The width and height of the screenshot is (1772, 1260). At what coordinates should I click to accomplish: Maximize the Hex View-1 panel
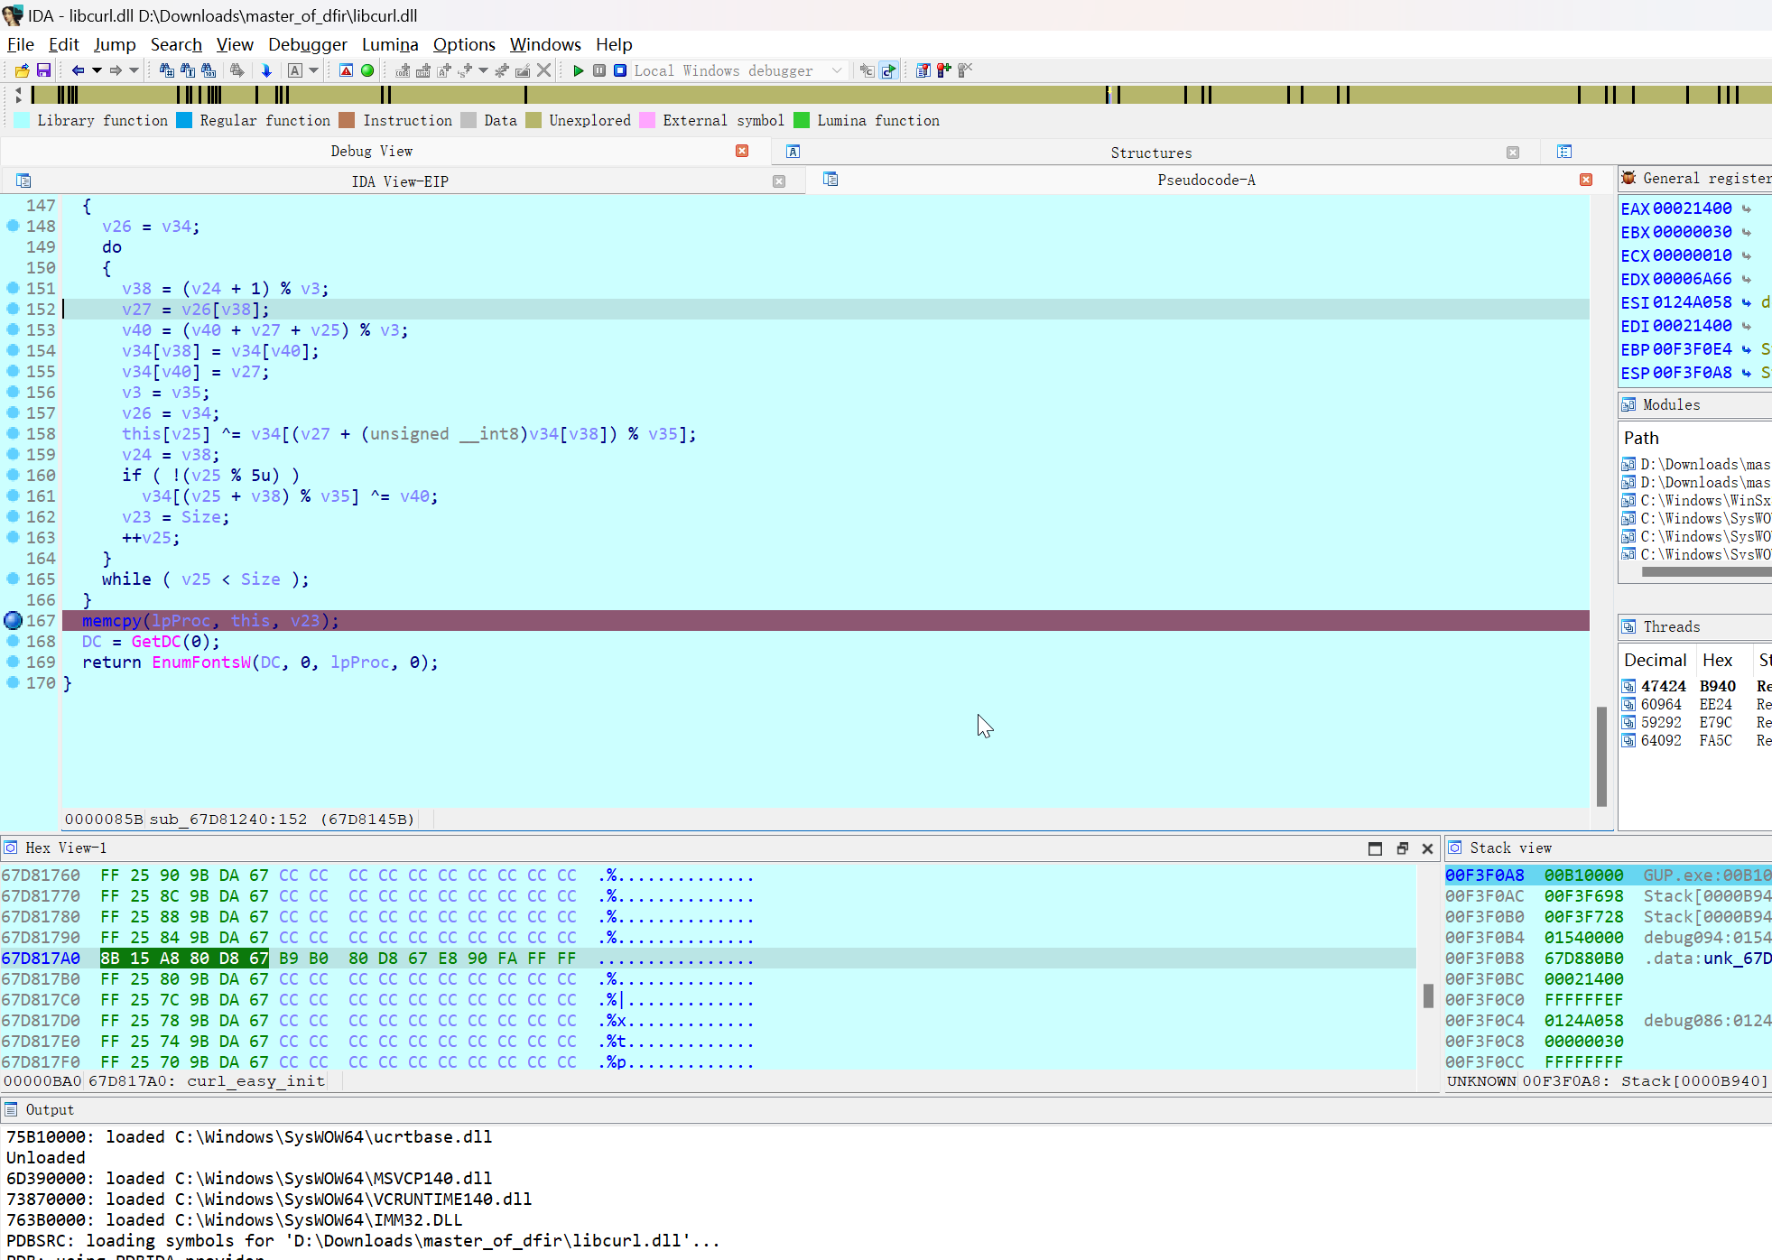pyautogui.click(x=1375, y=848)
